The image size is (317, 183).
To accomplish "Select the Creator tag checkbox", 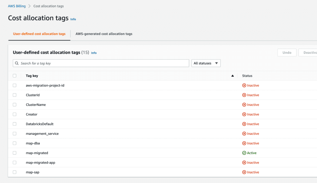I will [x=15, y=114].
